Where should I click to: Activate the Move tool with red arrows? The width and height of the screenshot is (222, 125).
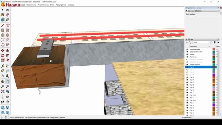2,51
